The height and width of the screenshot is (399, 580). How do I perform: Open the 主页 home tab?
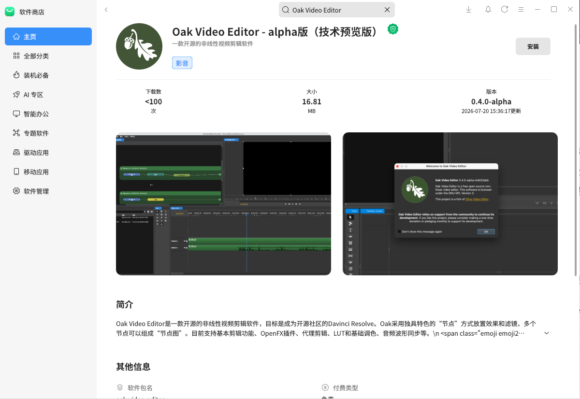[x=48, y=37]
